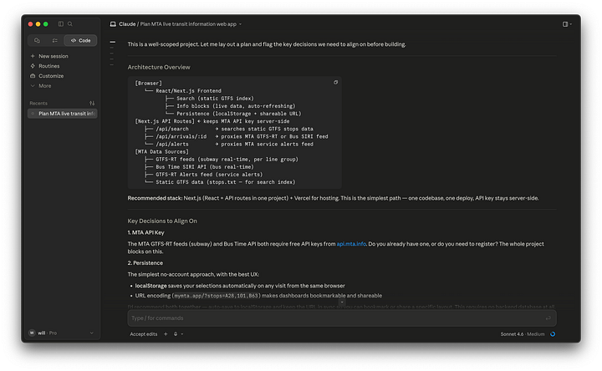Toggle Accept edits mode
The height and width of the screenshot is (371, 602).
click(144, 334)
